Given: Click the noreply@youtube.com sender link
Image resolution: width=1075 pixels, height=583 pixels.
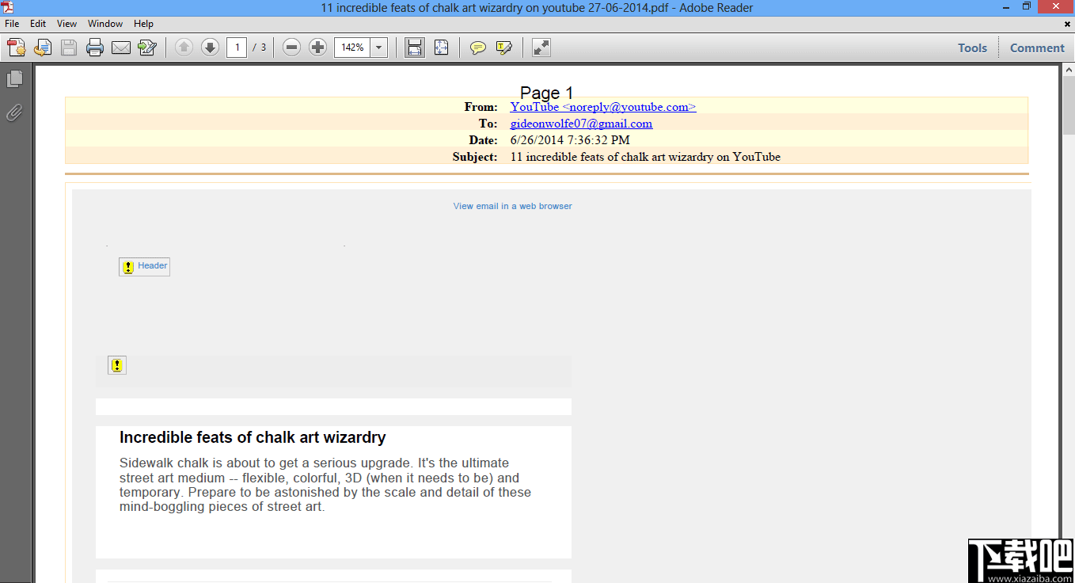Looking at the screenshot, I should [x=603, y=107].
